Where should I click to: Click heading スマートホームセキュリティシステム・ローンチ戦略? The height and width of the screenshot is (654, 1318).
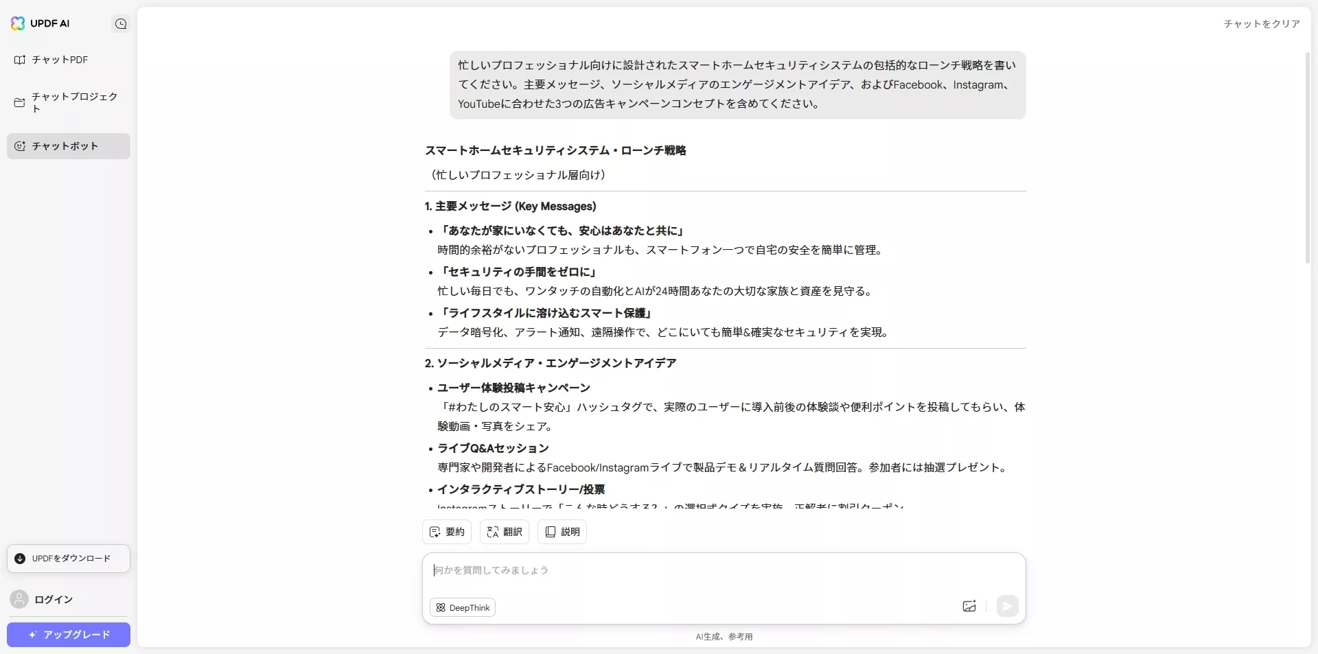pyautogui.click(x=555, y=150)
